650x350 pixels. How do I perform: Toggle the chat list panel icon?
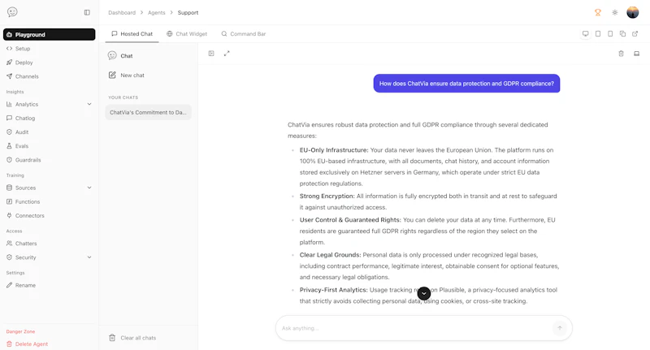211,54
